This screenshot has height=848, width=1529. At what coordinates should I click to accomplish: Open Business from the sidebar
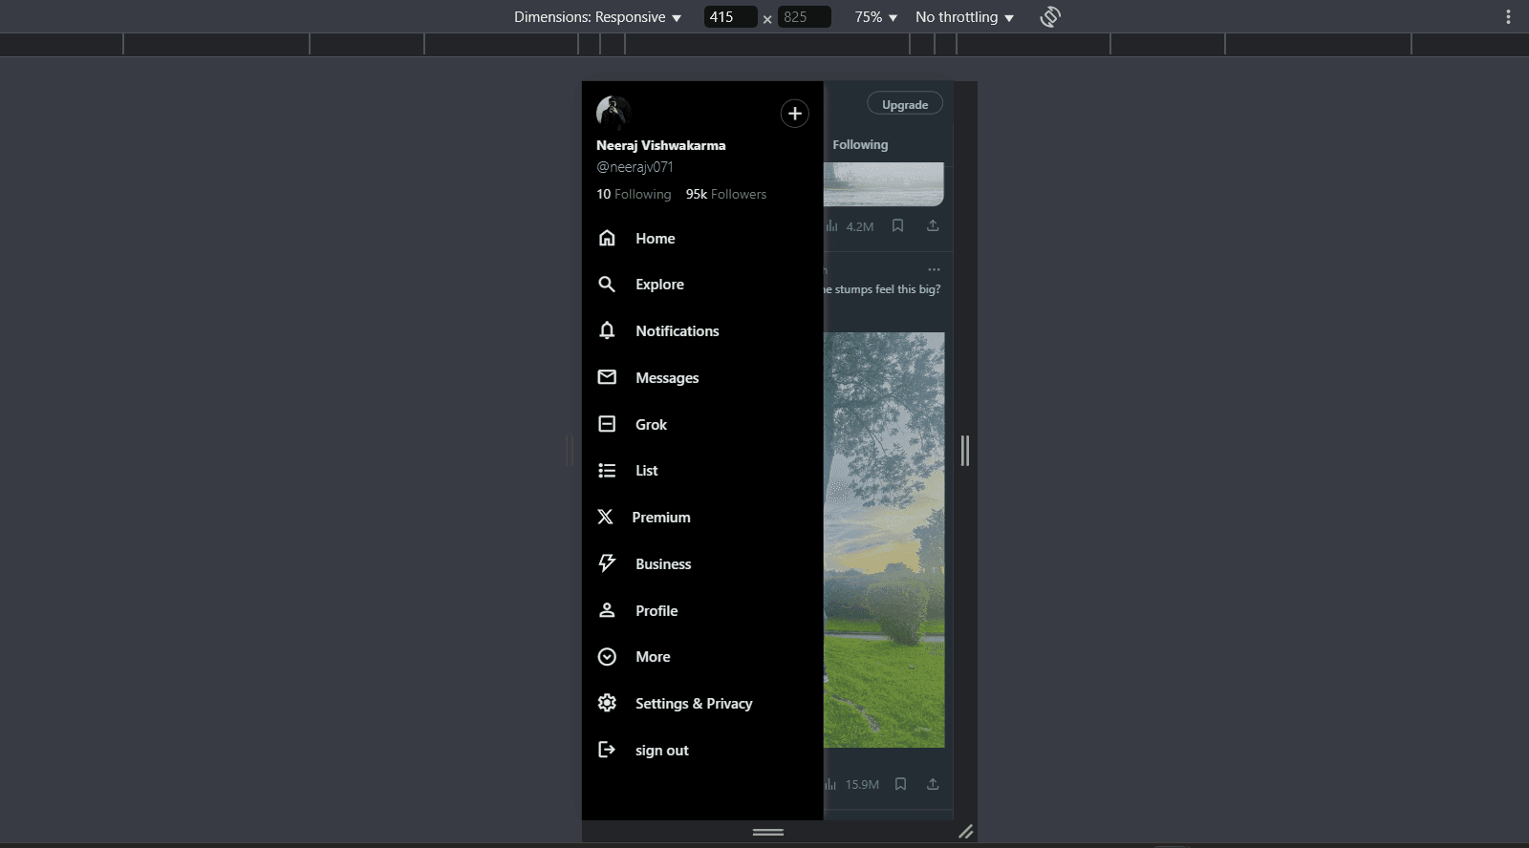coord(663,564)
